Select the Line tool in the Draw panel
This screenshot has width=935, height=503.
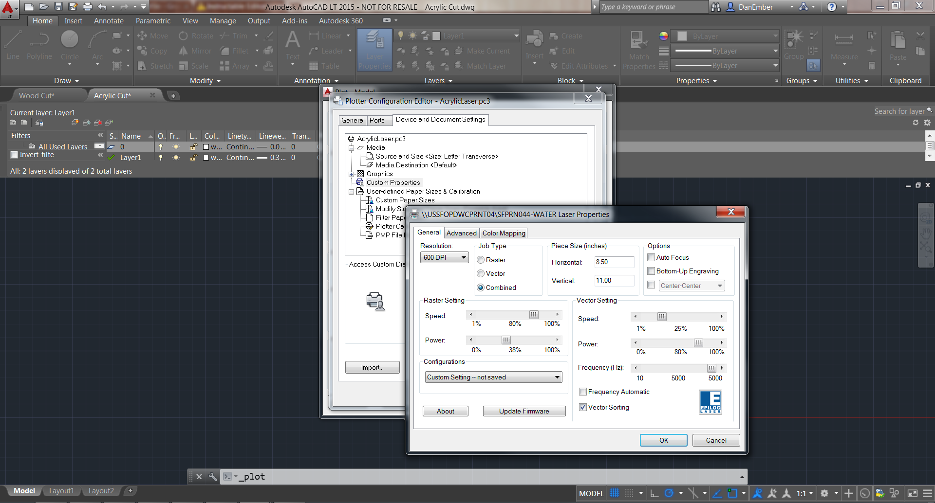[13, 45]
